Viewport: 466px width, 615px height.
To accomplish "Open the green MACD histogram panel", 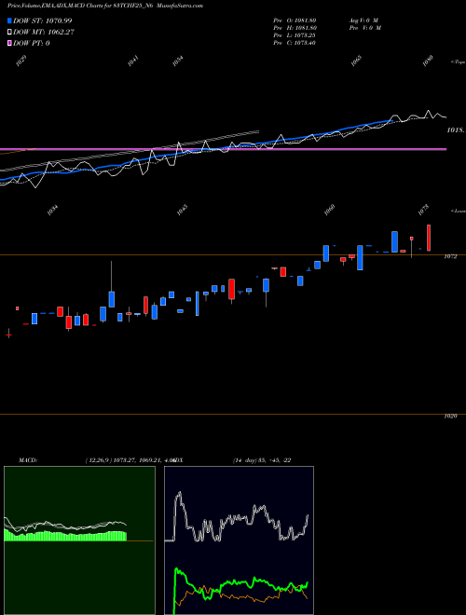I will [79, 540].
